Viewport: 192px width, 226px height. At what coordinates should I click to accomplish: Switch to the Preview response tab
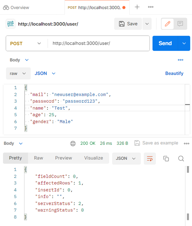(63, 158)
